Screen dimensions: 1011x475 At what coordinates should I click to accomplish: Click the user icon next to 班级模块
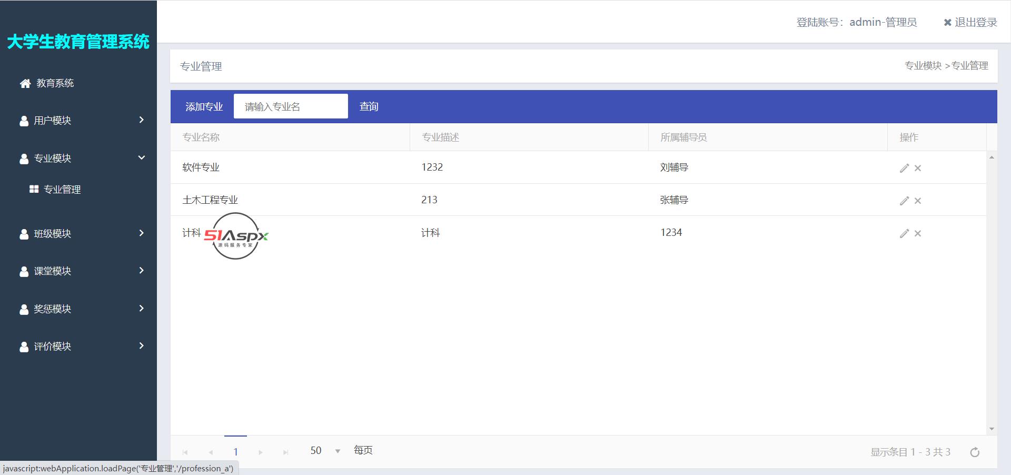pyautogui.click(x=24, y=234)
